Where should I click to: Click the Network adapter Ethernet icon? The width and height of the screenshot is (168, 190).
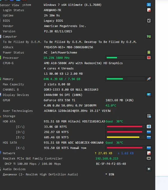(149, 158)
